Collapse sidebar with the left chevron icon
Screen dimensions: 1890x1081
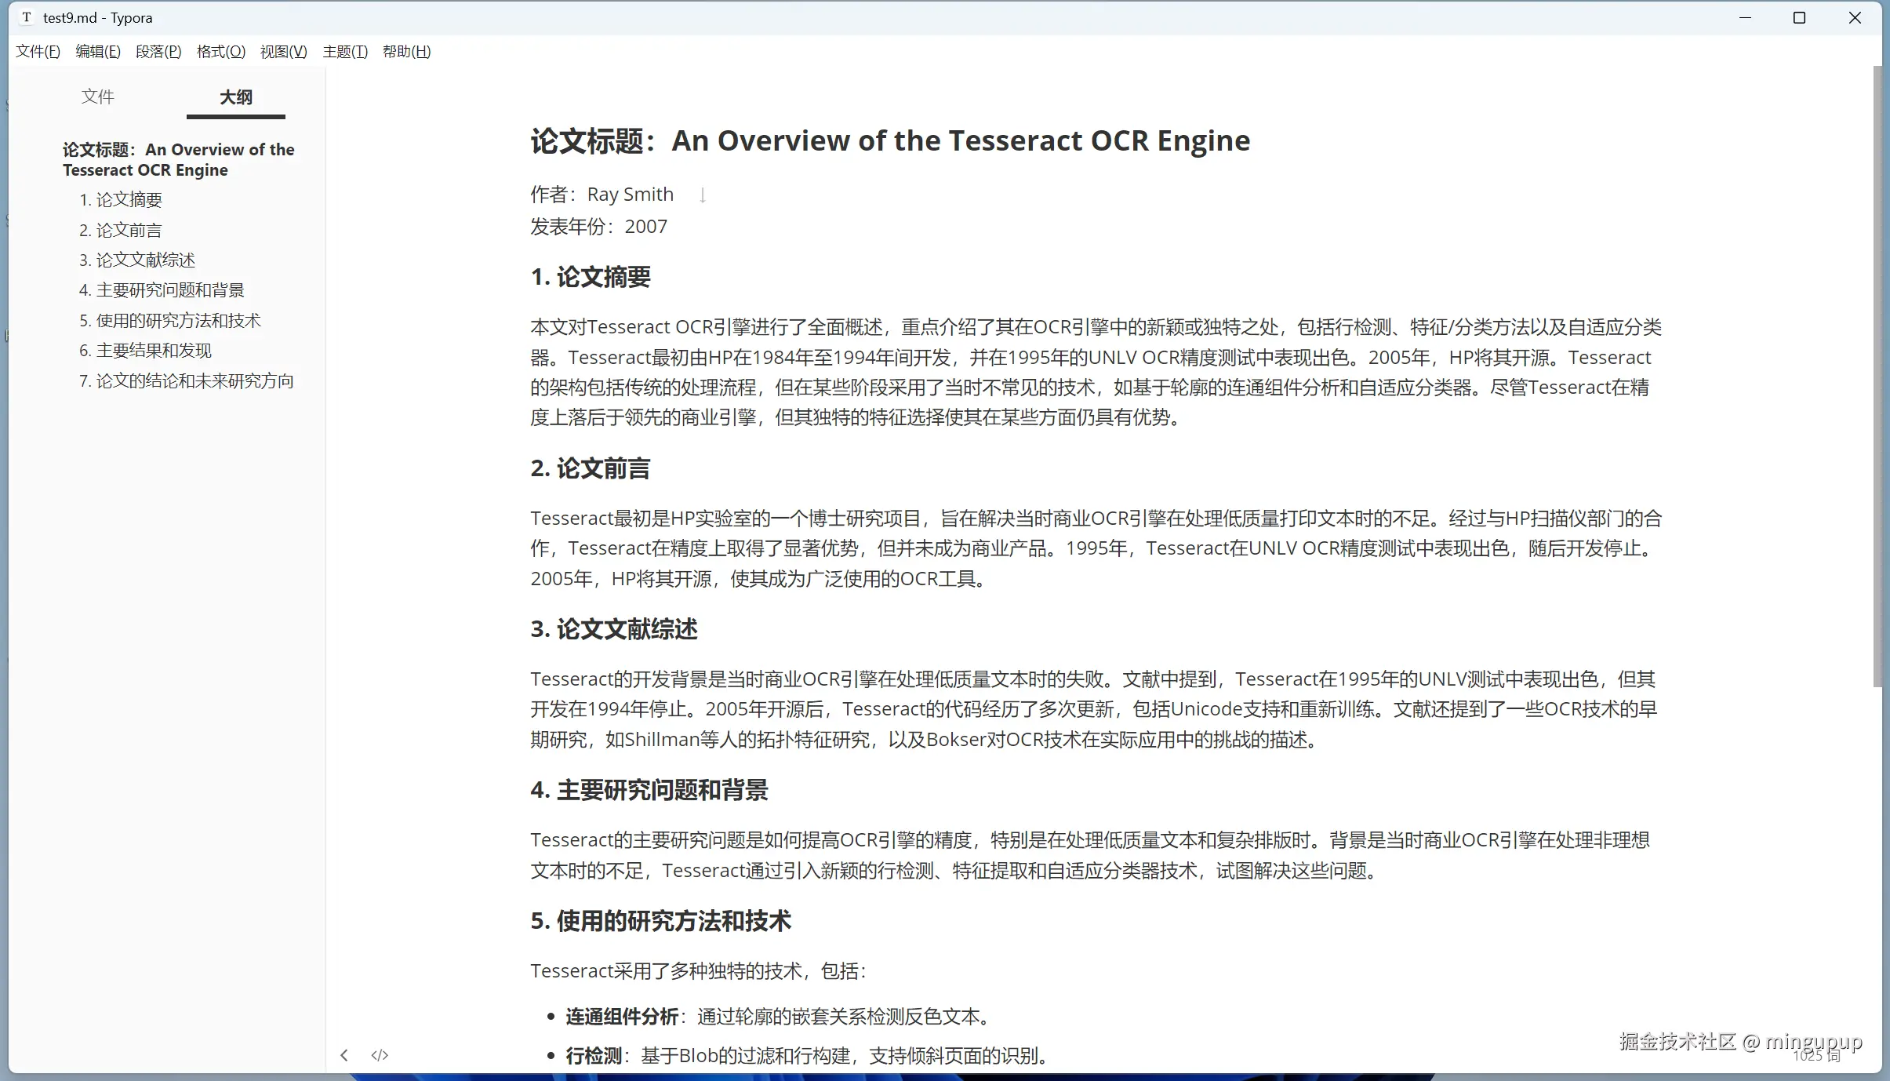coord(343,1055)
